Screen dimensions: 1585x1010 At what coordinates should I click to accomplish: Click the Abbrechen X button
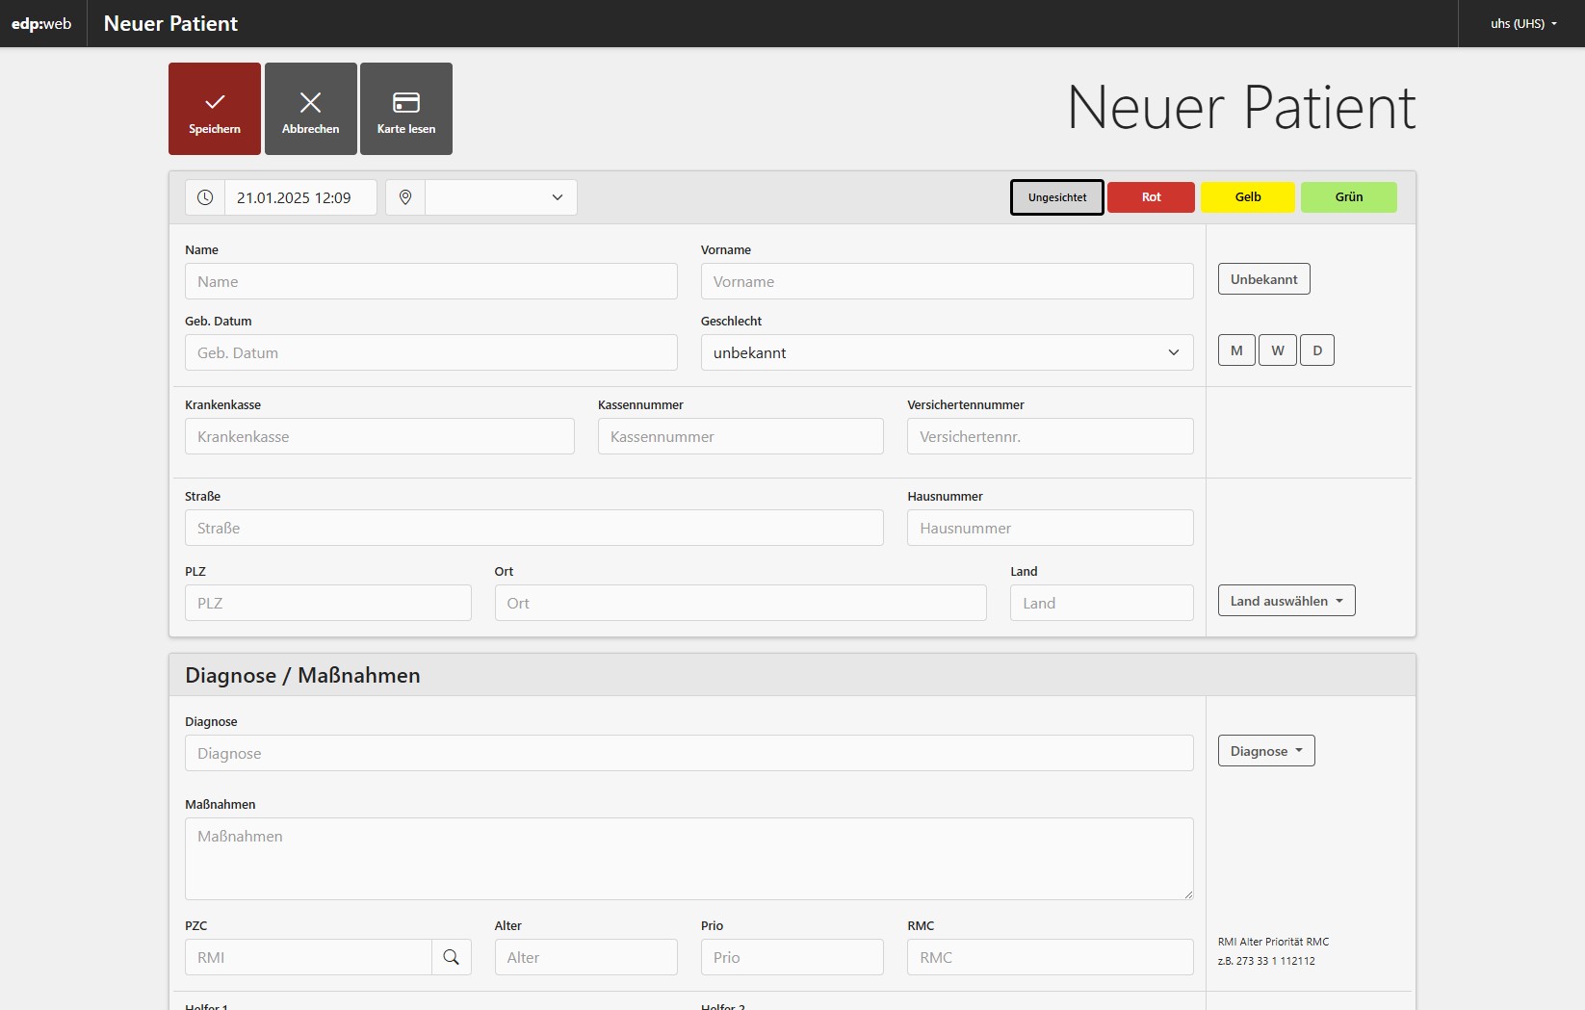[x=311, y=109]
